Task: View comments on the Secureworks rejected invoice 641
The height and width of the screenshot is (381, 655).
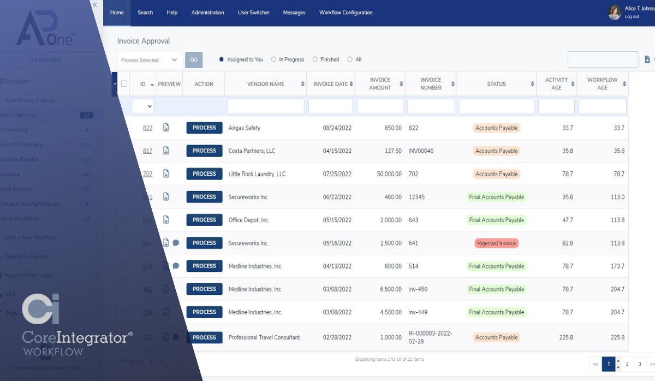Action: [x=175, y=242]
